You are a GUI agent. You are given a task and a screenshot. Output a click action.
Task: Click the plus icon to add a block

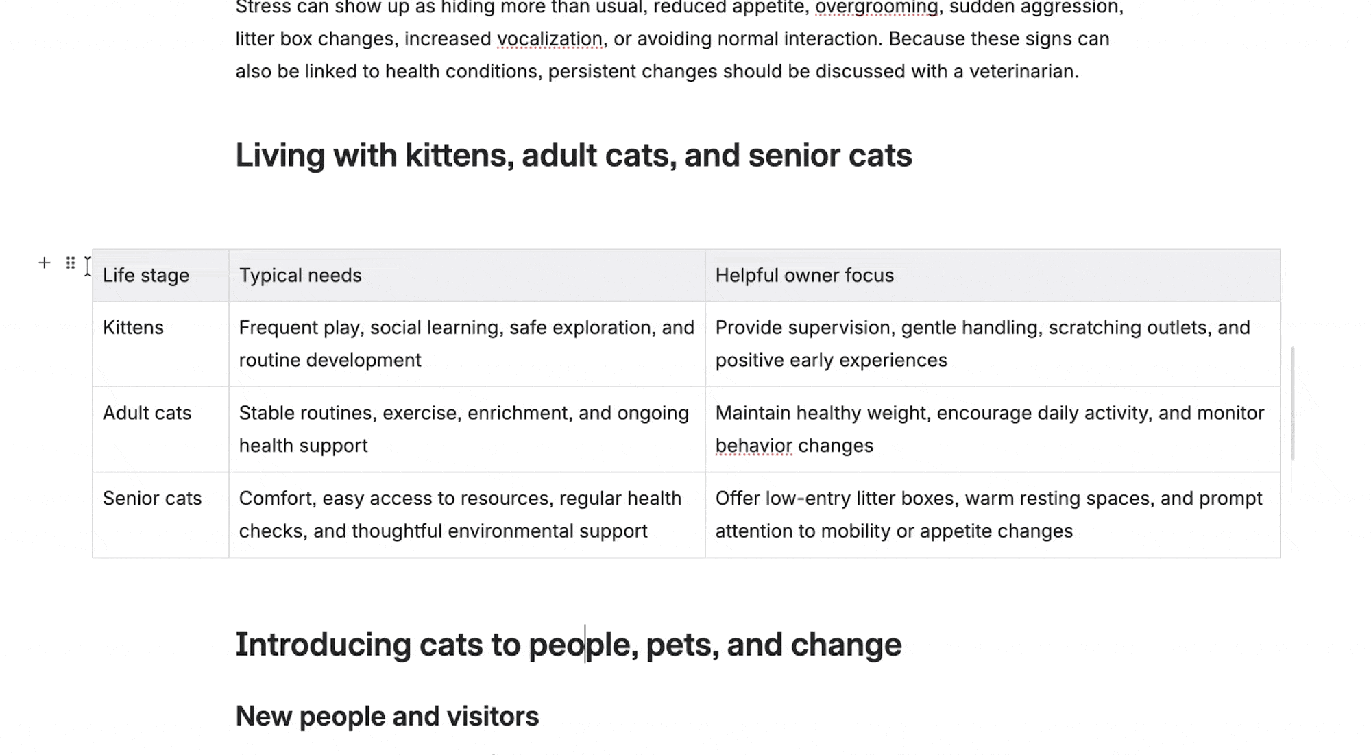tap(45, 263)
